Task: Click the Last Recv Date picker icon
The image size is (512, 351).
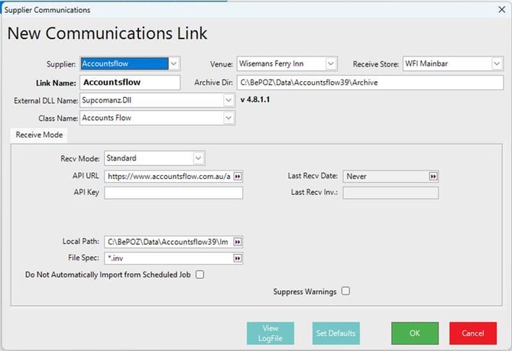Action: point(433,176)
